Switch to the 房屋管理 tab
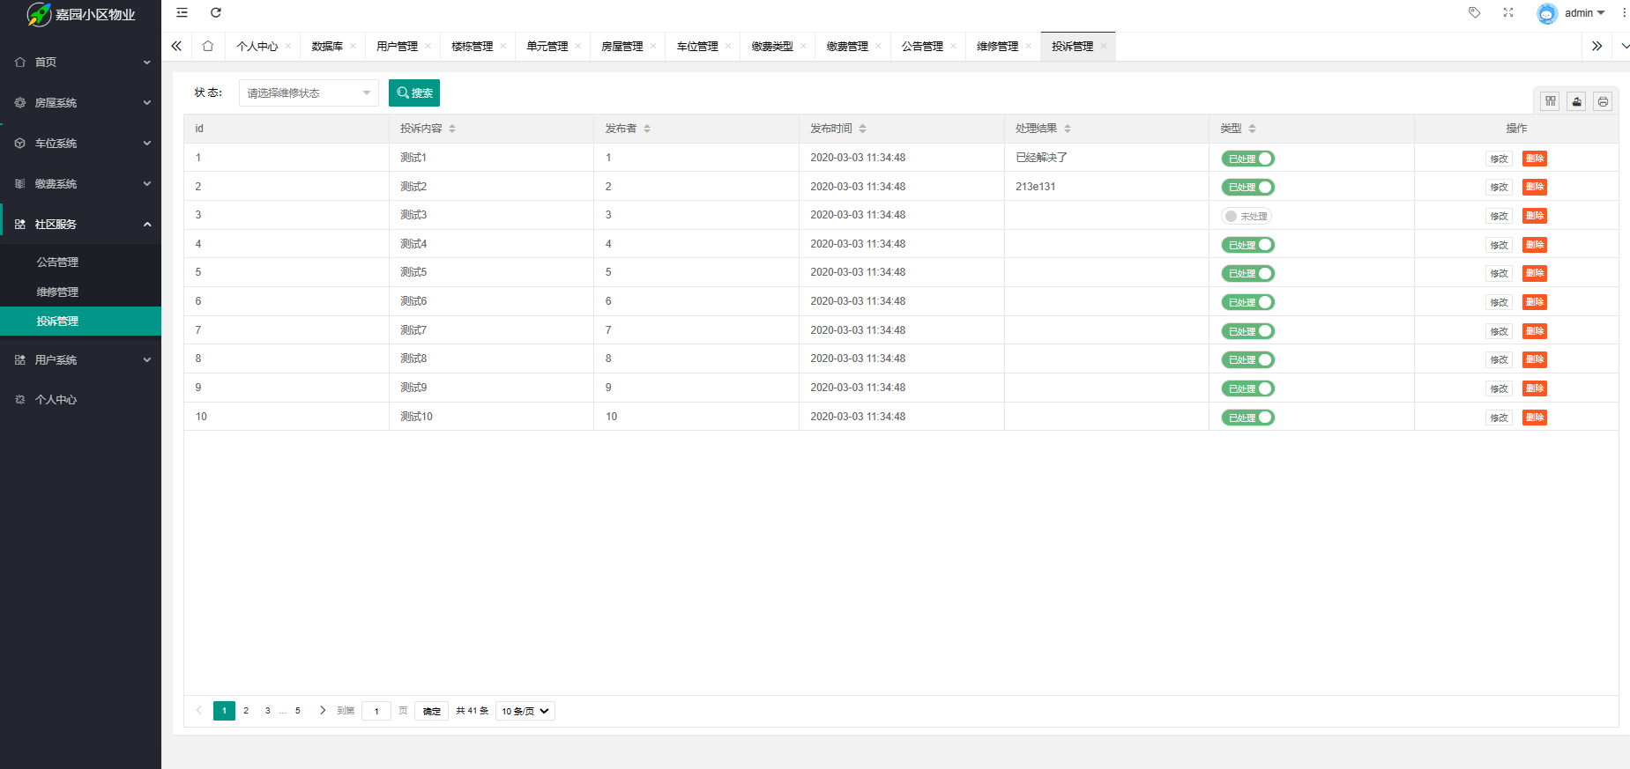The width and height of the screenshot is (1630, 769). click(x=622, y=46)
